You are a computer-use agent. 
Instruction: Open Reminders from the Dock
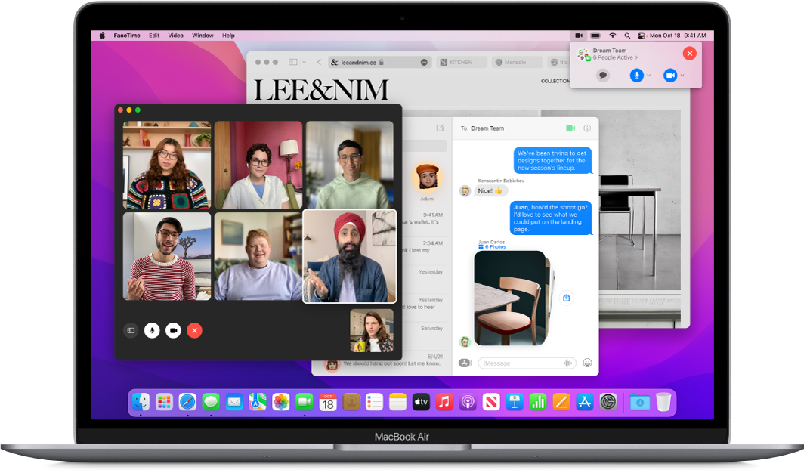(x=374, y=402)
